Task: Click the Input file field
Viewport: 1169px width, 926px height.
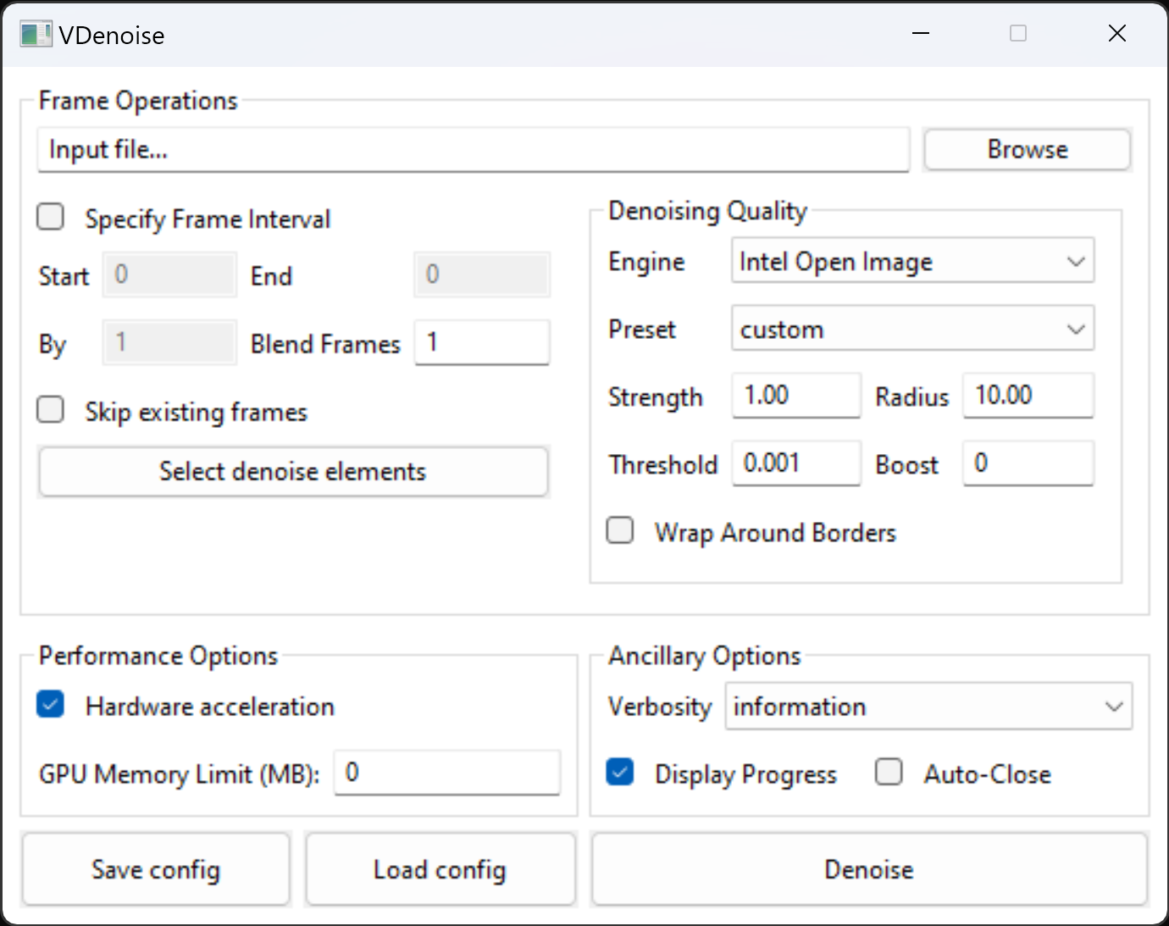Action: 472,150
